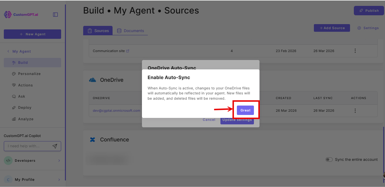
Task: Click the Actions icon
Action: pos(14,85)
